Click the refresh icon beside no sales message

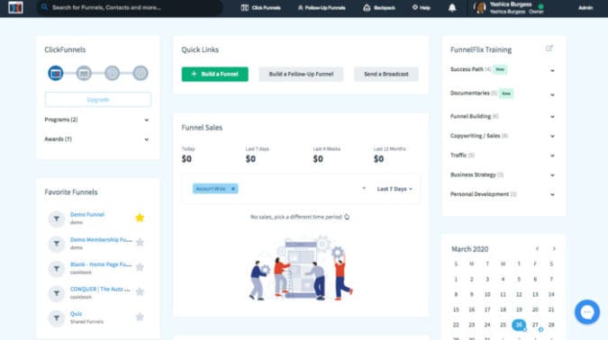[347, 217]
